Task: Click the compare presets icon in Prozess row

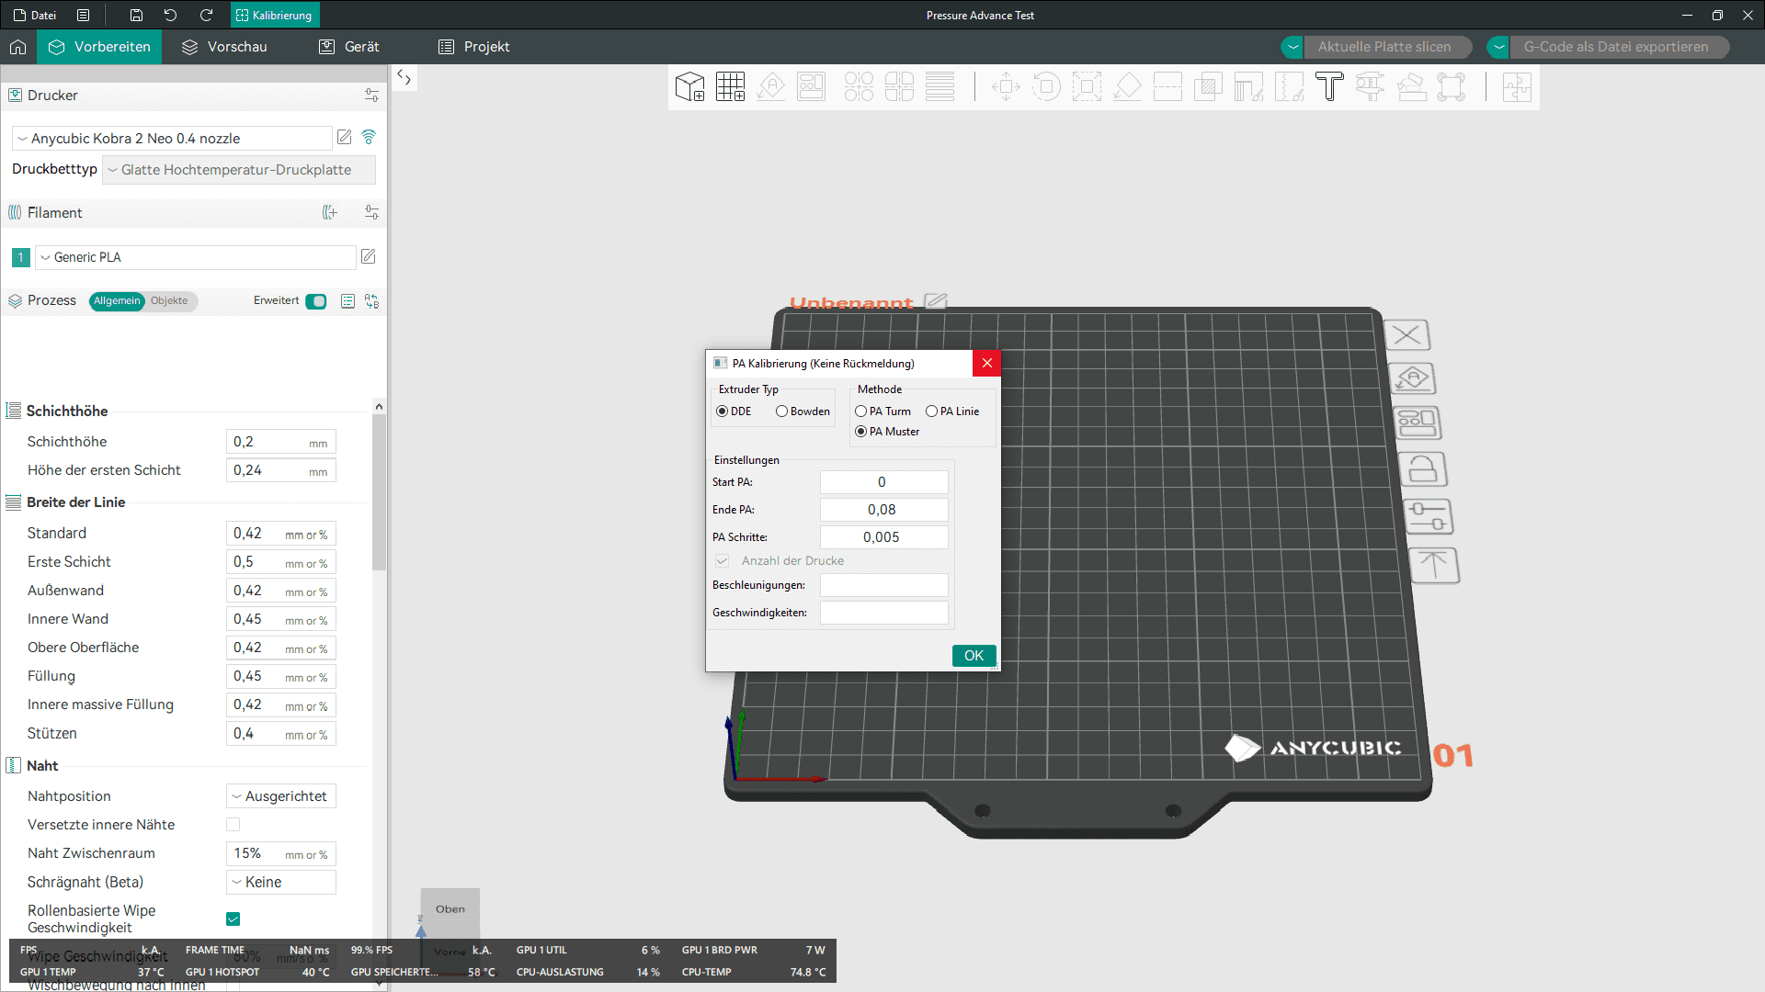Action: pos(371,300)
